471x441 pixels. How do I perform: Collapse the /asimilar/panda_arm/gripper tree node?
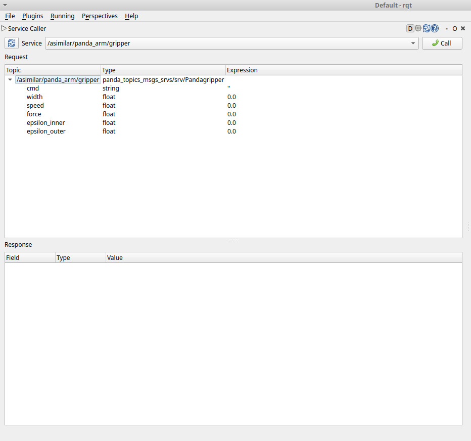10,80
